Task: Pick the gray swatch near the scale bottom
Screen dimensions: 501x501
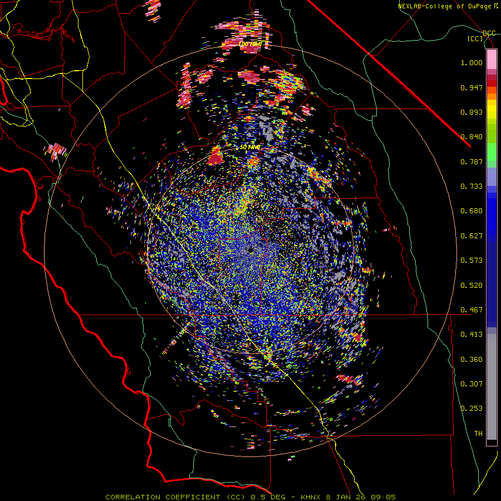Action: click(x=492, y=387)
